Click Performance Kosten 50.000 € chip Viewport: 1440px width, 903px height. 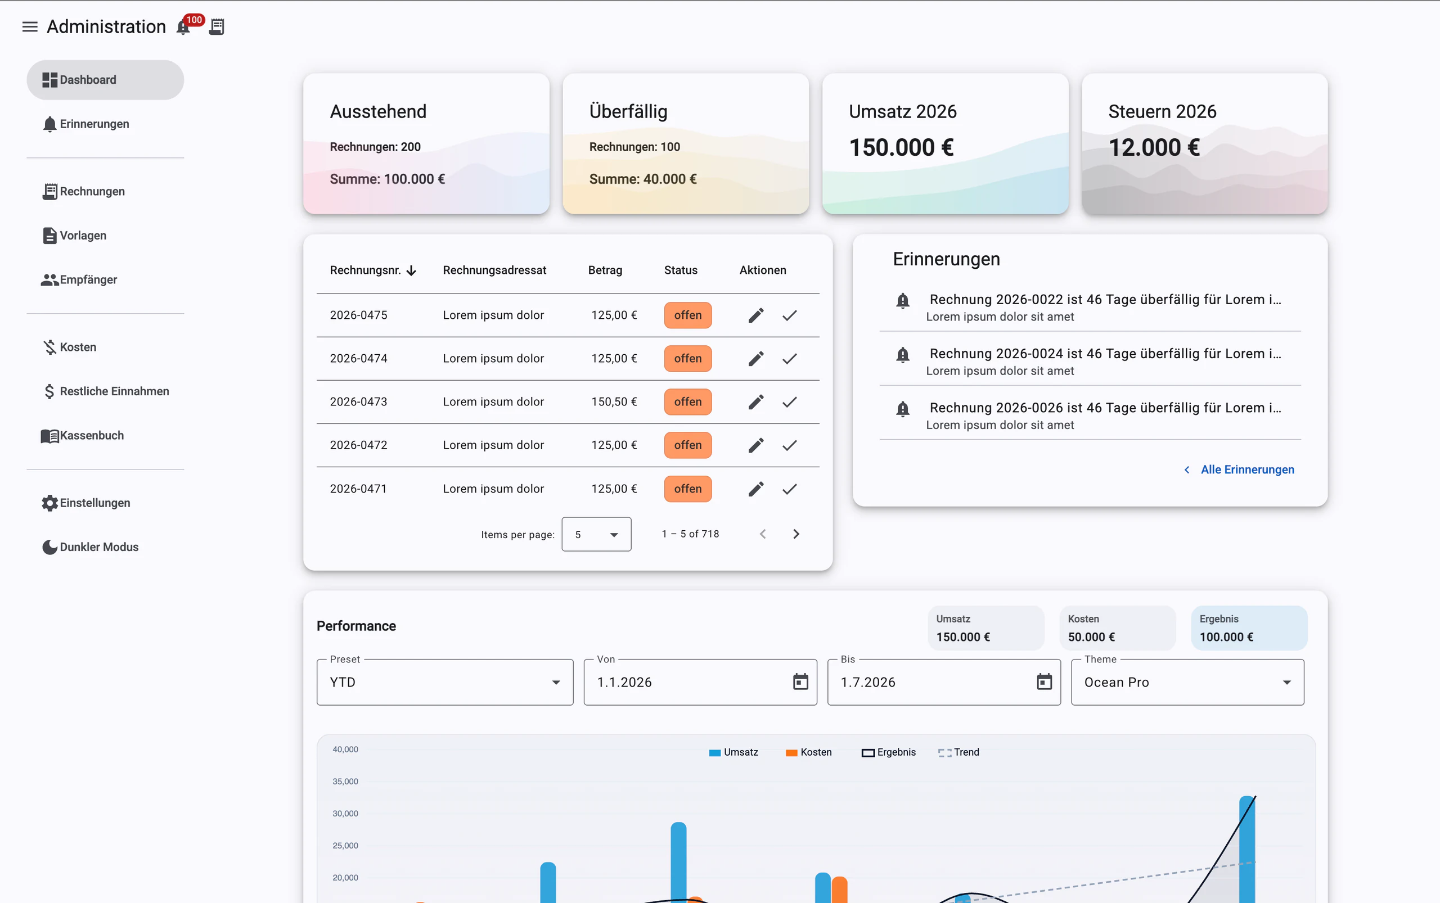coord(1117,628)
